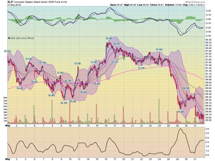
Task: Click the 56.450 price label
Action: click(51, 95)
